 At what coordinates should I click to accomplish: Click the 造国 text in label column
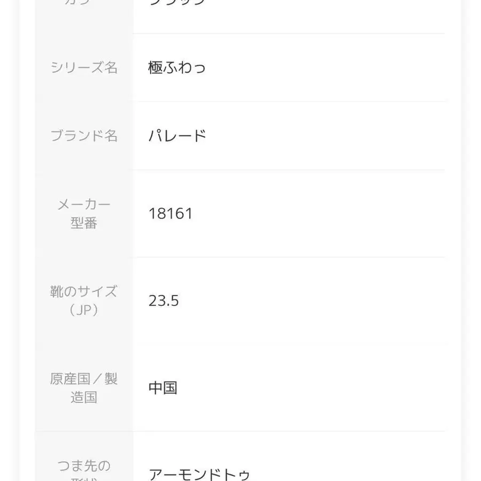pyautogui.click(x=84, y=398)
